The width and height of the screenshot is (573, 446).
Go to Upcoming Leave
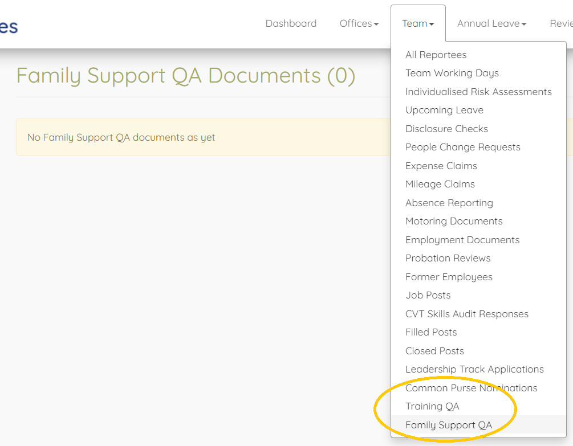[444, 110]
